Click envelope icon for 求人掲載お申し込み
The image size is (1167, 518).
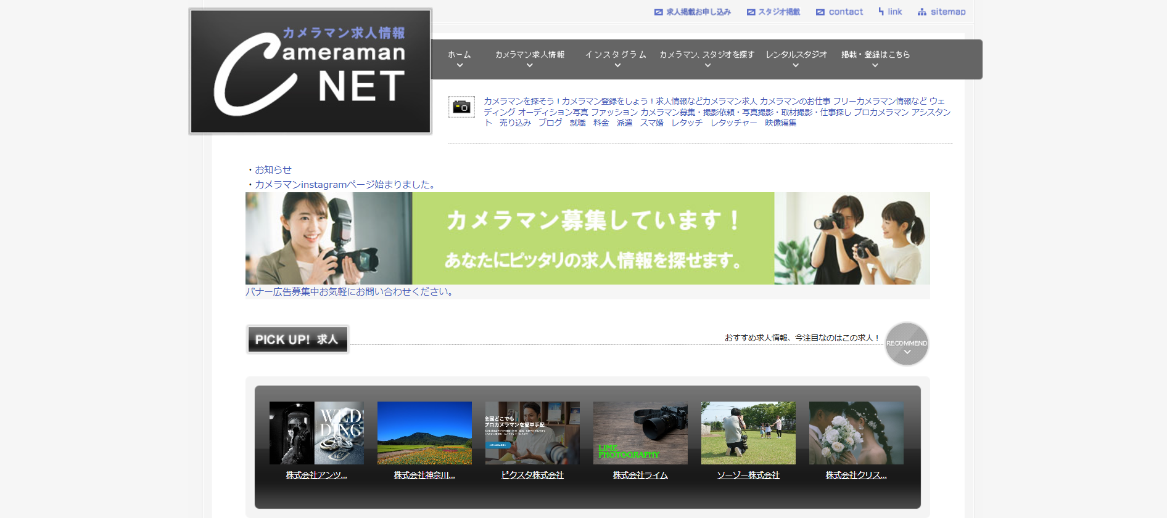(x=658, y=12)
